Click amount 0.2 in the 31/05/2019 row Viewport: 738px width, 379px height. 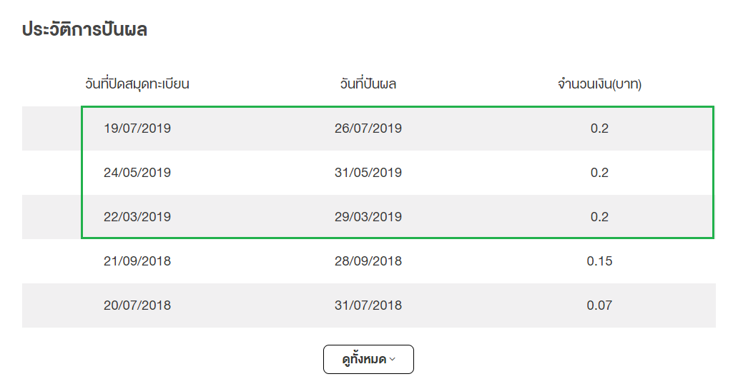(599, 173)
